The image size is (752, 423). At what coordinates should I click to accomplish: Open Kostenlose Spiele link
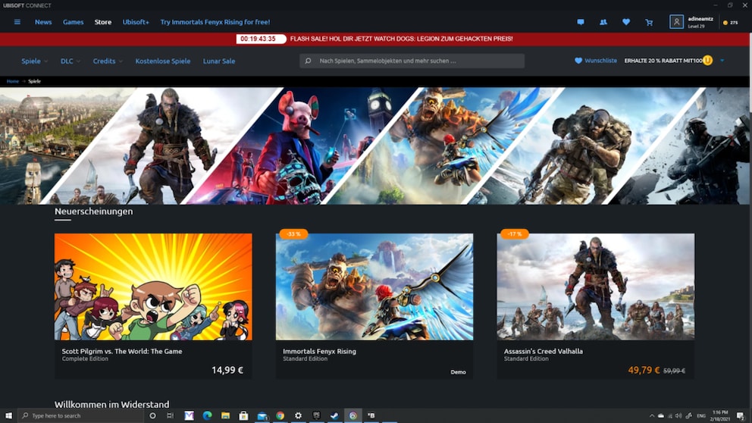click(162, 61)
